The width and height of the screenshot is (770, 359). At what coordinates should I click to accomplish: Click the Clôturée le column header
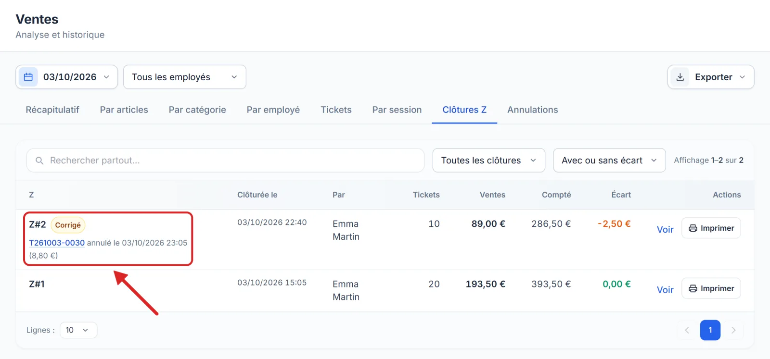(x=257, y=195)
